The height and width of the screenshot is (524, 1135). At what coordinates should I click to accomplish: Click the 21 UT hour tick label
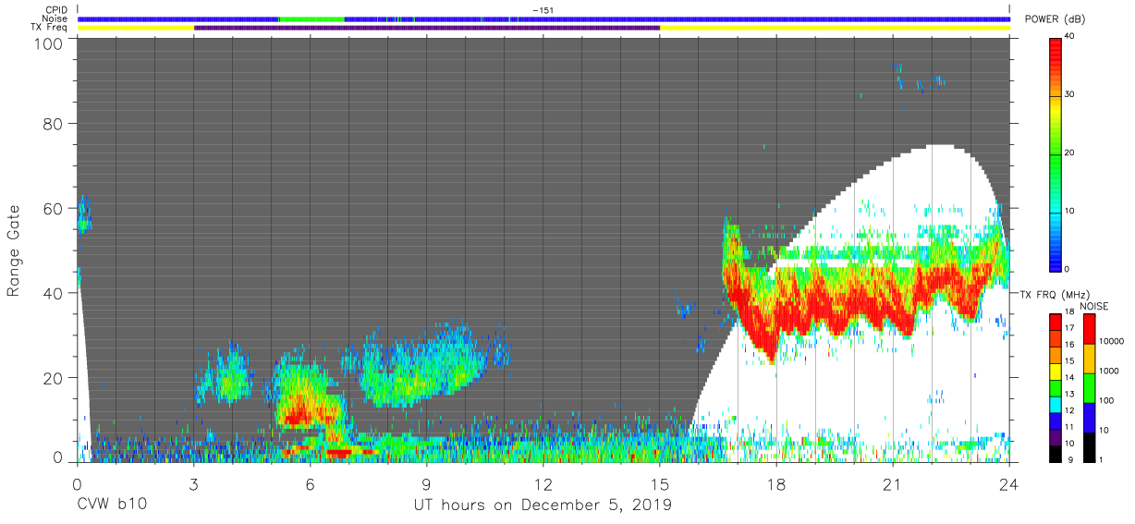click(893, 483)
